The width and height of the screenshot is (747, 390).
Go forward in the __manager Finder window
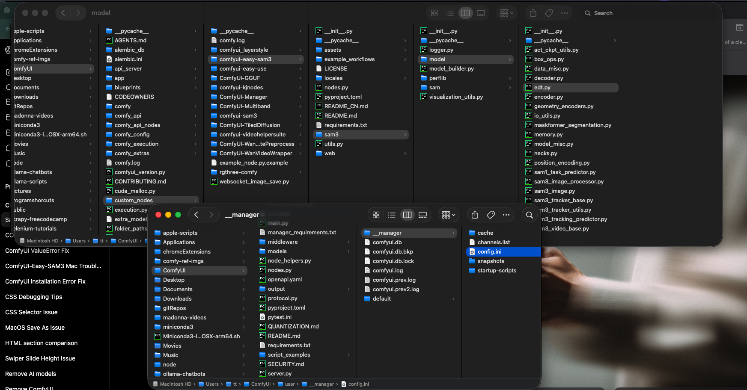click(x=211, y=215)
